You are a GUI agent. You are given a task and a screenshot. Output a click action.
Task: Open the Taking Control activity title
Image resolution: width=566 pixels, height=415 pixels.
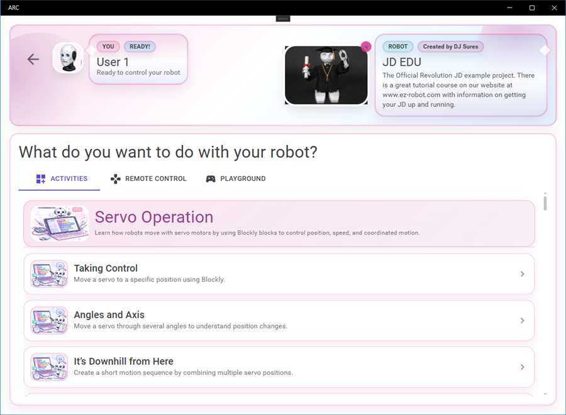106,268
